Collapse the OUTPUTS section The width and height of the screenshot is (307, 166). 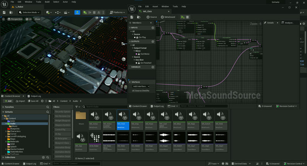[x=130, y=42]
